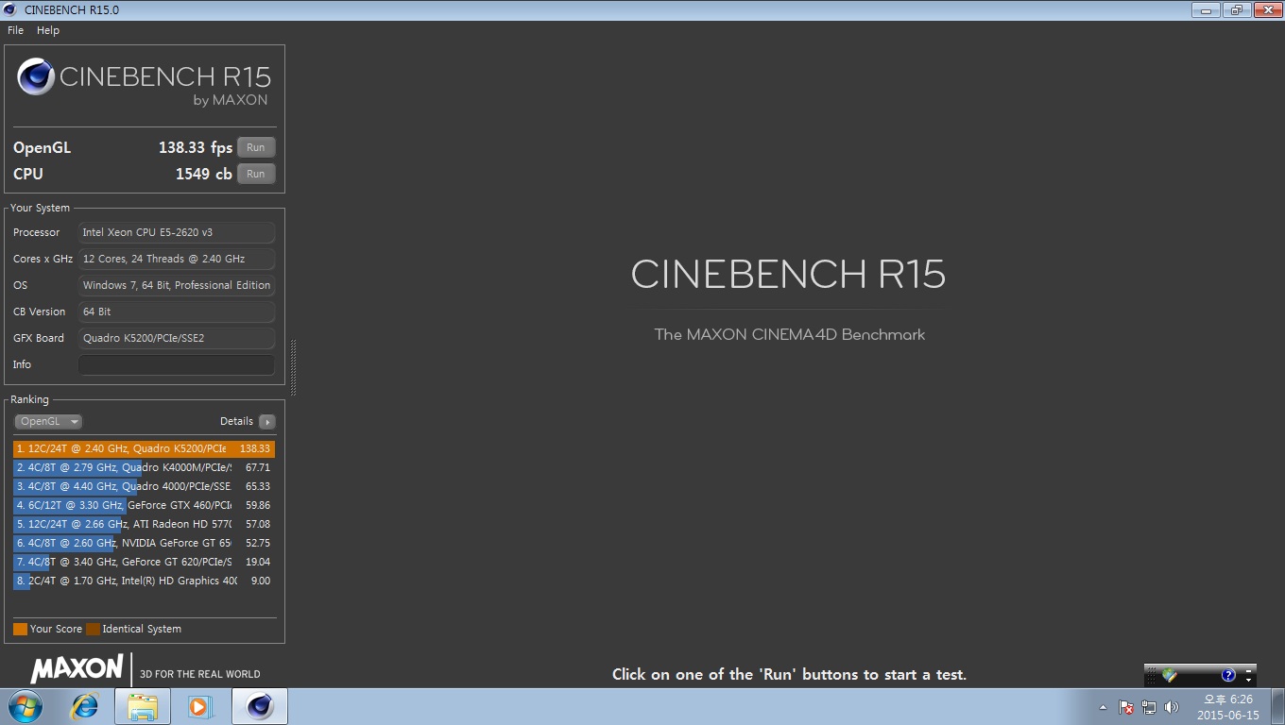The width and height of the screenshot is (1285, 725).
Task: Click the taskbar clock 6:26
Action: tap(1227, 707)
